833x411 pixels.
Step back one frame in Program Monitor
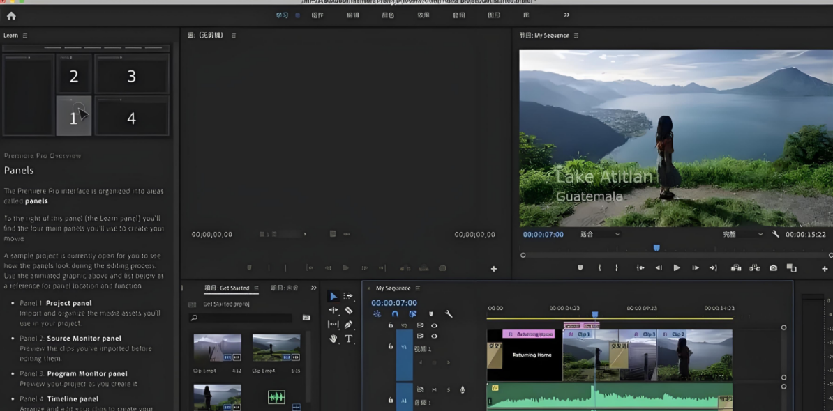point(659,267)
